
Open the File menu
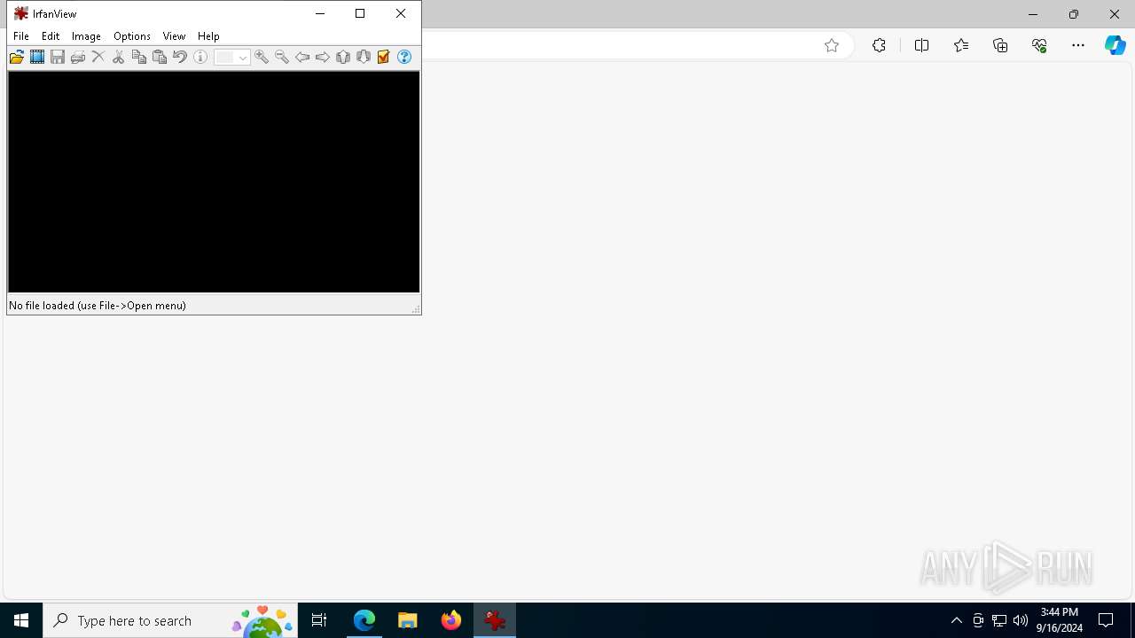click(x=21, y=36)
